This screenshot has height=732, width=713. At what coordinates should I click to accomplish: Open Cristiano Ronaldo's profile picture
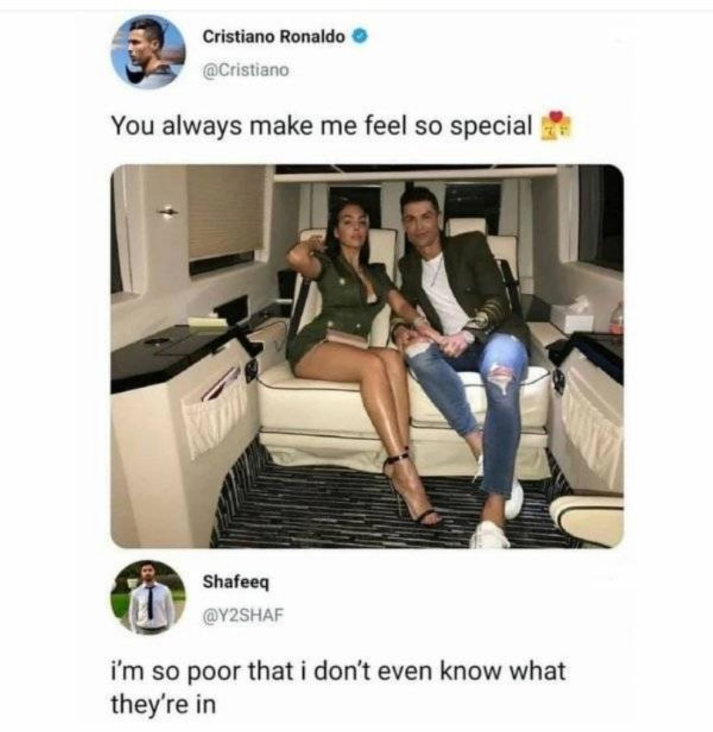pyautogui.click(x=148, y=52)
